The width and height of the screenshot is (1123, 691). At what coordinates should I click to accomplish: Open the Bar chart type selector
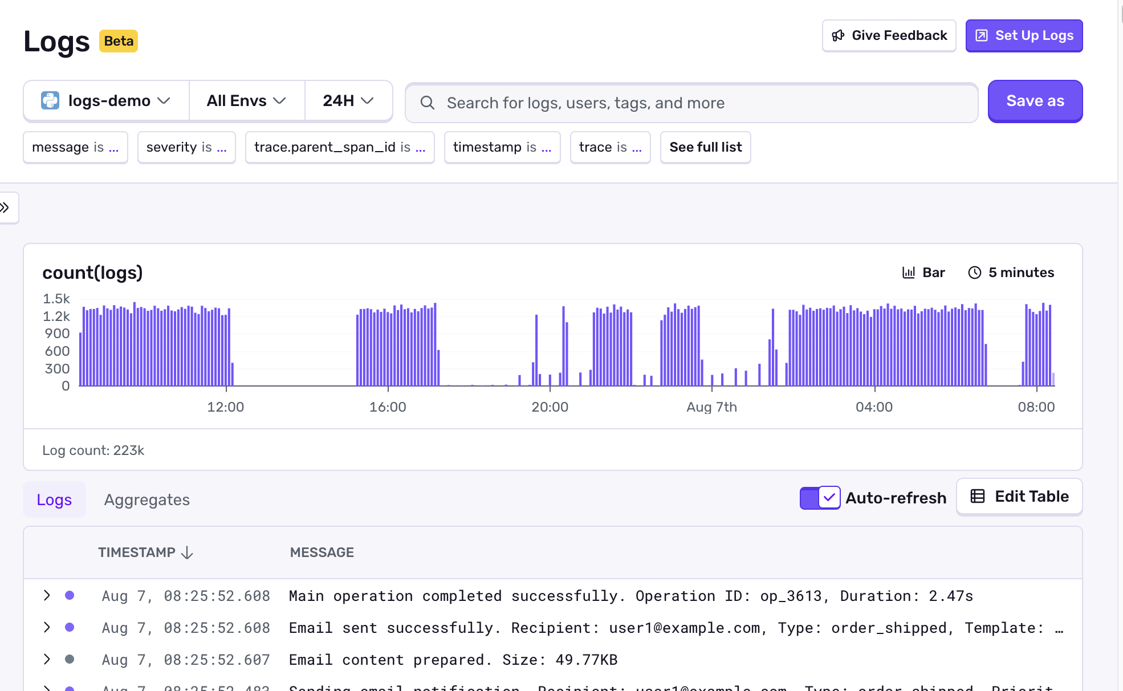(923, 273)
